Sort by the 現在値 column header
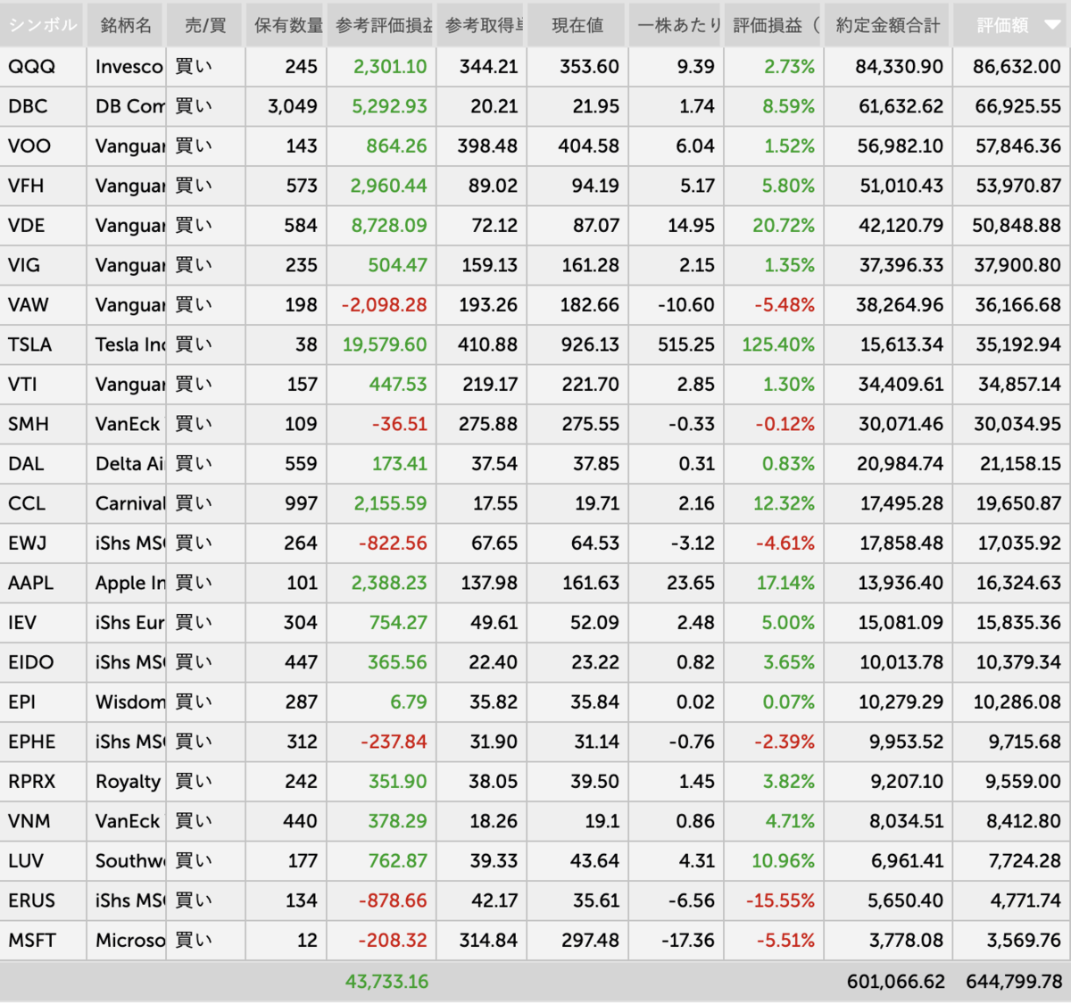Viewport: 1071px width, 1004px height. pos(577,25)
